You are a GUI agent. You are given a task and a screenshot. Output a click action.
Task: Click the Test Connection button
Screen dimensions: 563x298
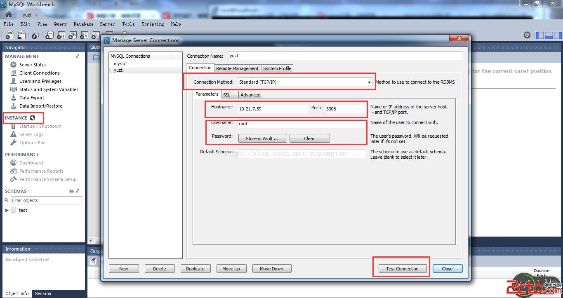pyautogui.click(x=402, y=269)
